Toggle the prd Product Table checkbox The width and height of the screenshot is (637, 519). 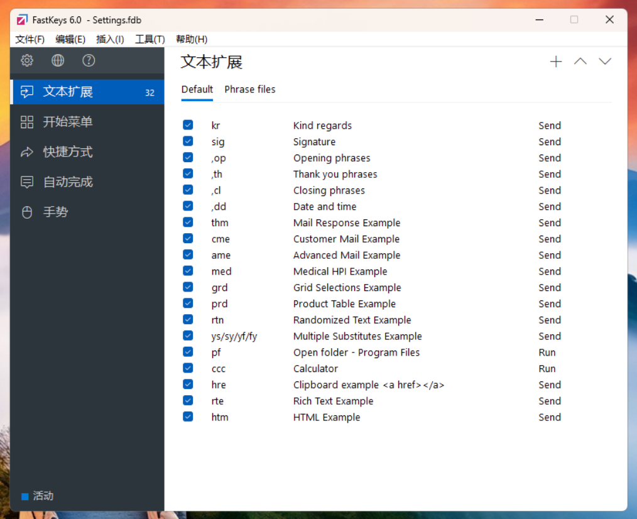tap(188, 303)
